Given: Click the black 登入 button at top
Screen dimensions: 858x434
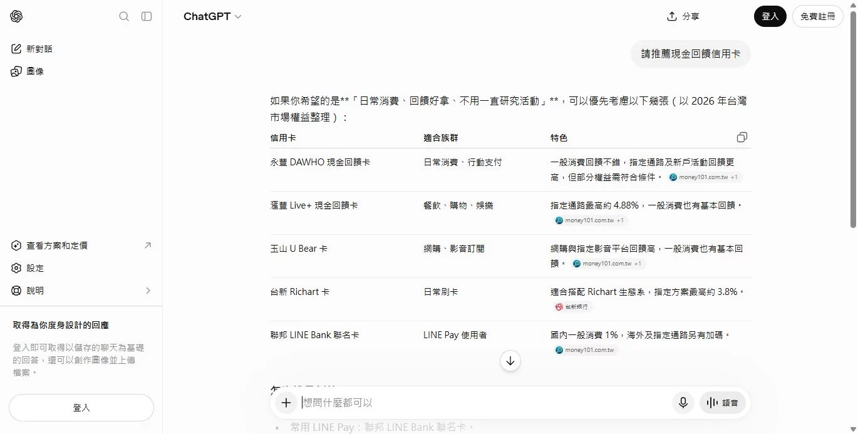Looking at the screenshot, I should click(x=770, y=16).
